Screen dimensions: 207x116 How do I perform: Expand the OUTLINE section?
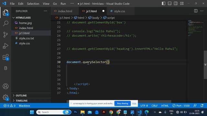click(31, 95)
